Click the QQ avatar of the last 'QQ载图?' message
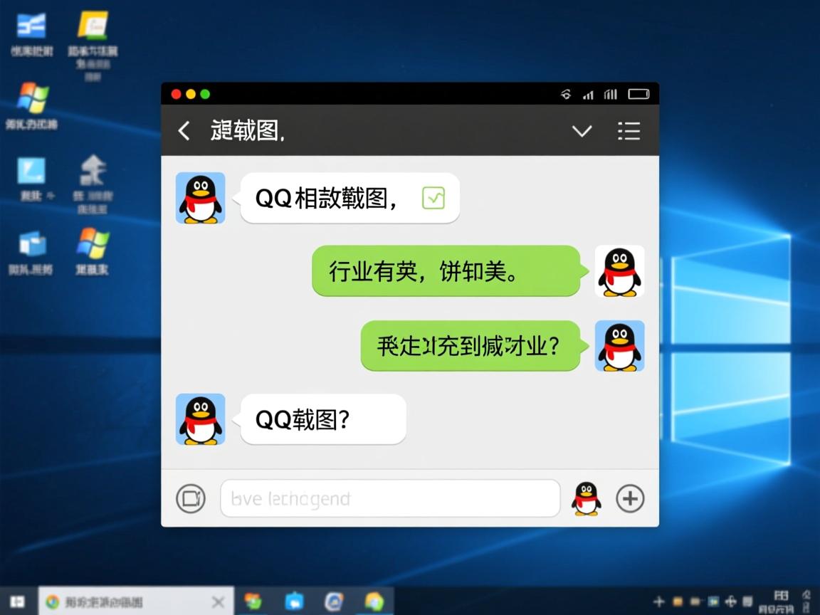Image resolution: width=820 pixels, height=615 pixels. [200, 419]
